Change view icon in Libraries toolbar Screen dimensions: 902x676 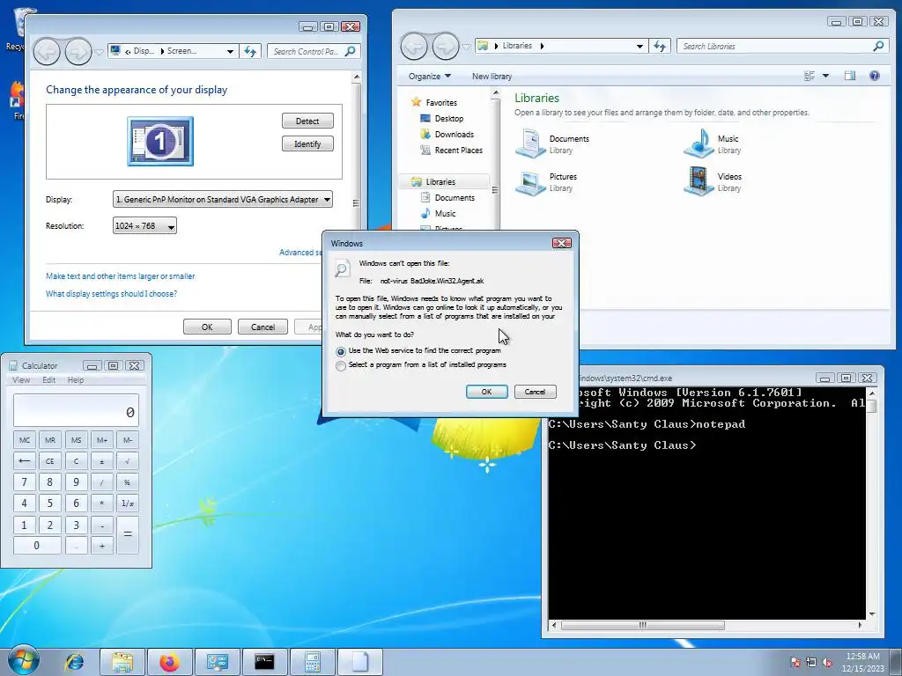(x=810, y=76)
